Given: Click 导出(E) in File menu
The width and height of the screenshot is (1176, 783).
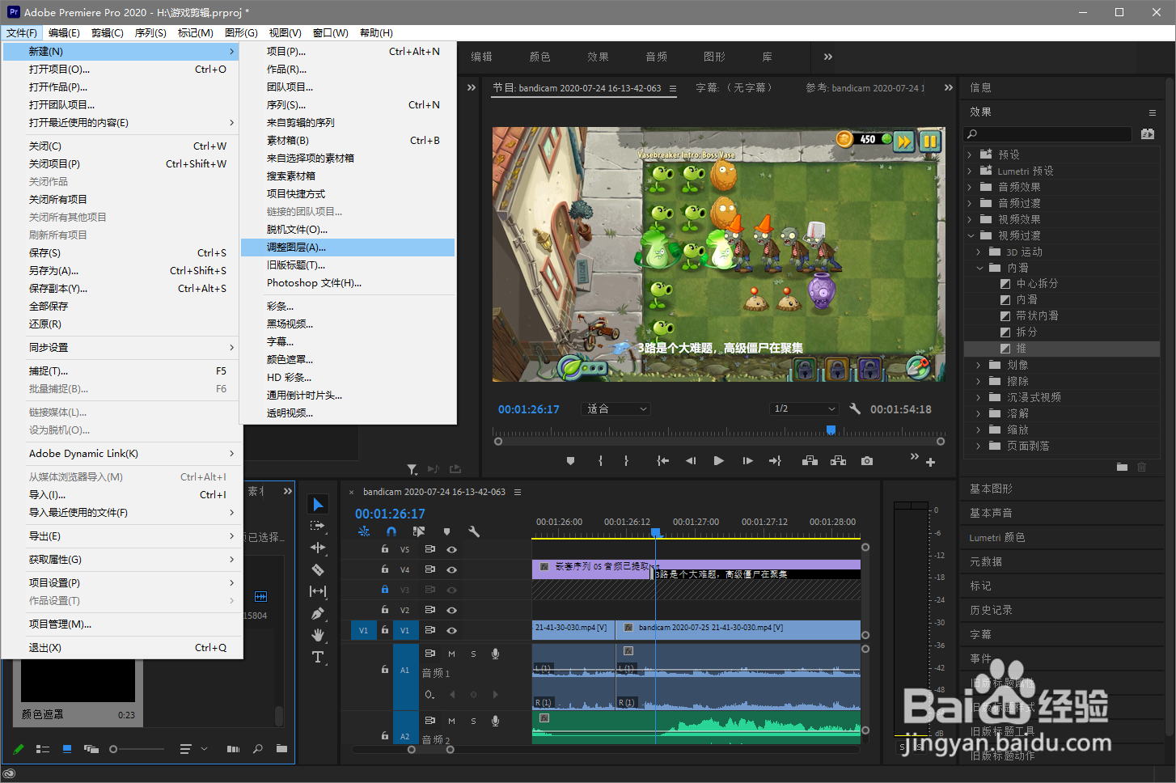Looking at the screenshot, I should [121, 536].
